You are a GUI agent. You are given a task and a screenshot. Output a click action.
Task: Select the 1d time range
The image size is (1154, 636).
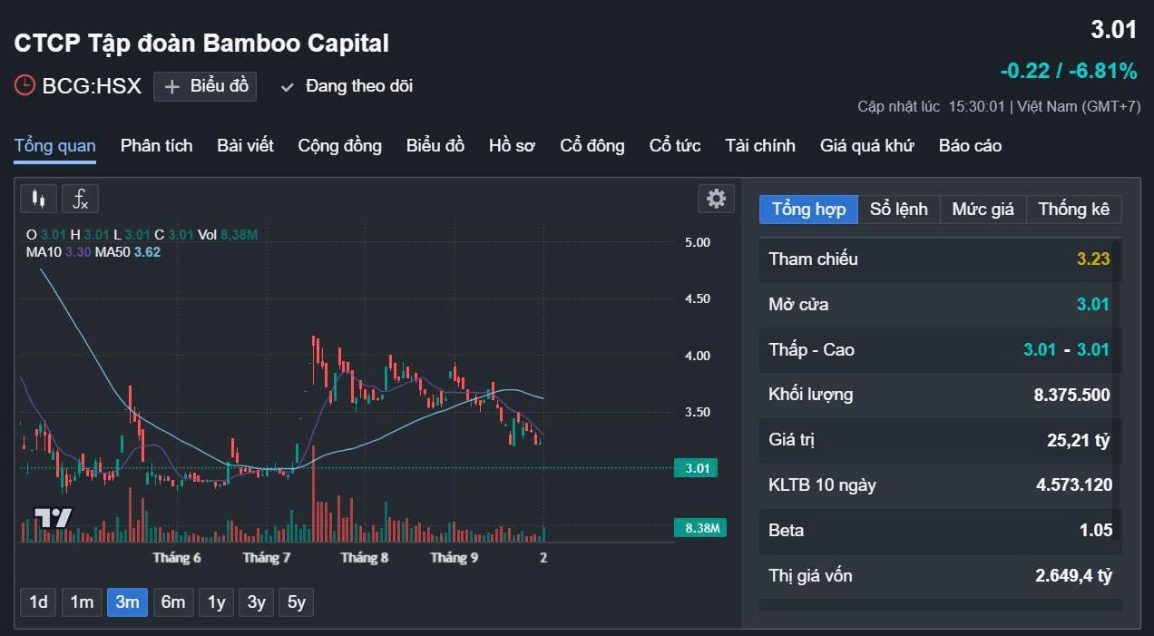pyautogui.click(x=38, y=602)
